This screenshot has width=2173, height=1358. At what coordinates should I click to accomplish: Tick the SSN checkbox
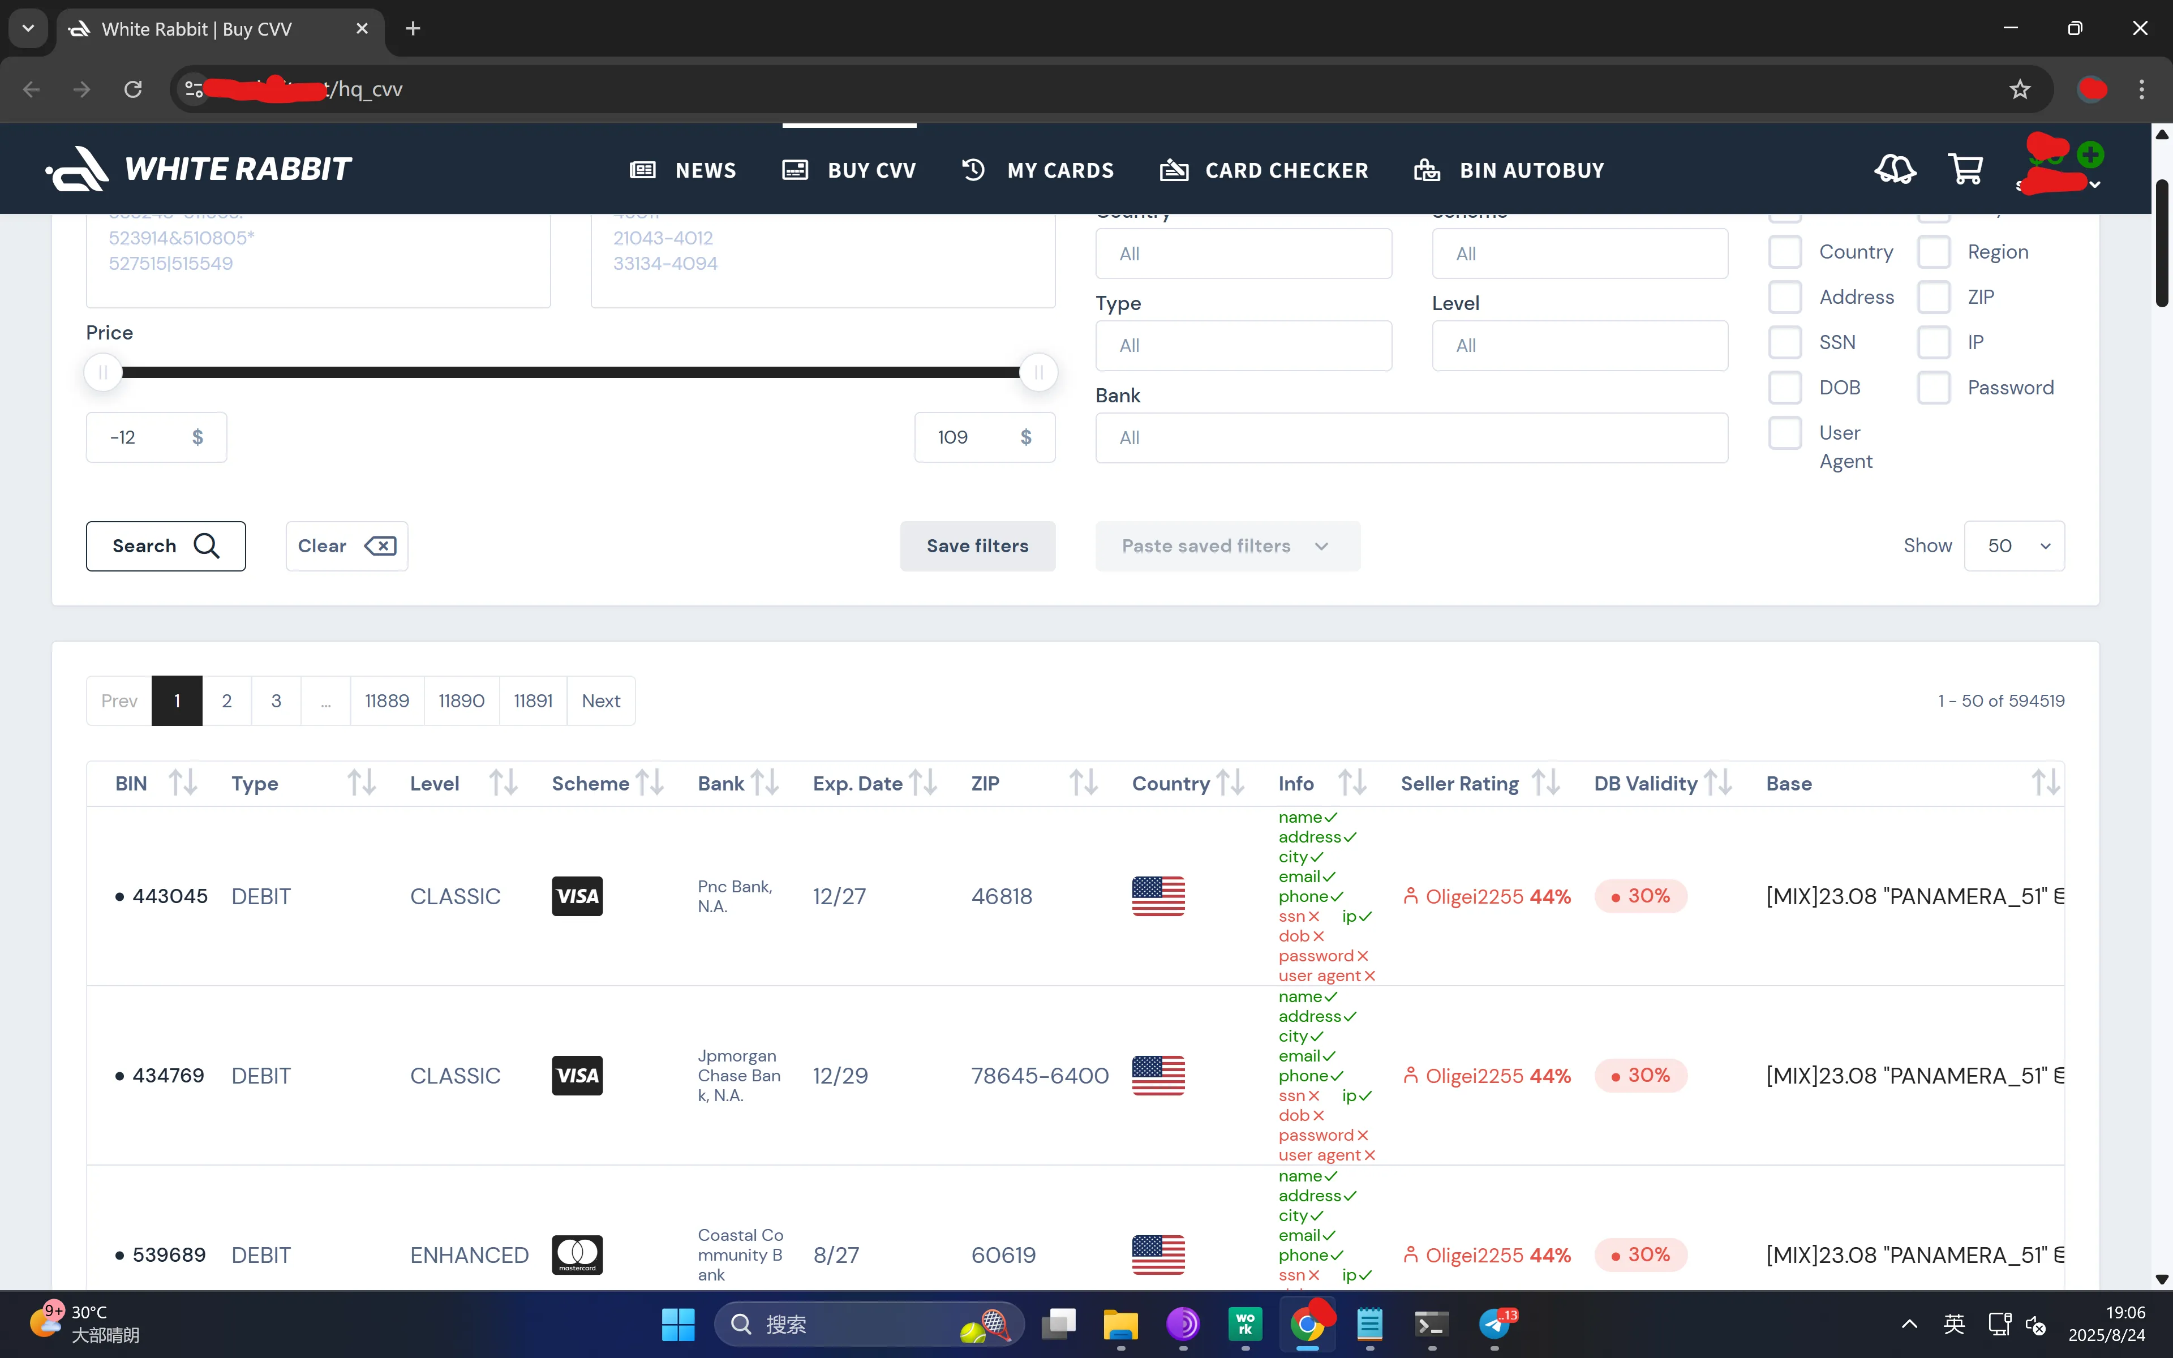point(1785,342)
